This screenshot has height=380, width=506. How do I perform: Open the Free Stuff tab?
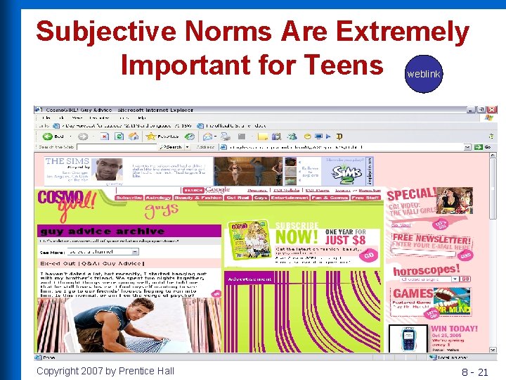[365, 198]
